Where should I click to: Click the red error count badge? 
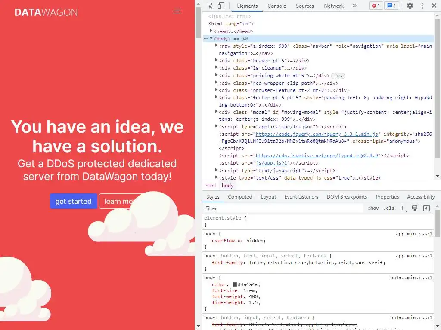pos(376,6)
